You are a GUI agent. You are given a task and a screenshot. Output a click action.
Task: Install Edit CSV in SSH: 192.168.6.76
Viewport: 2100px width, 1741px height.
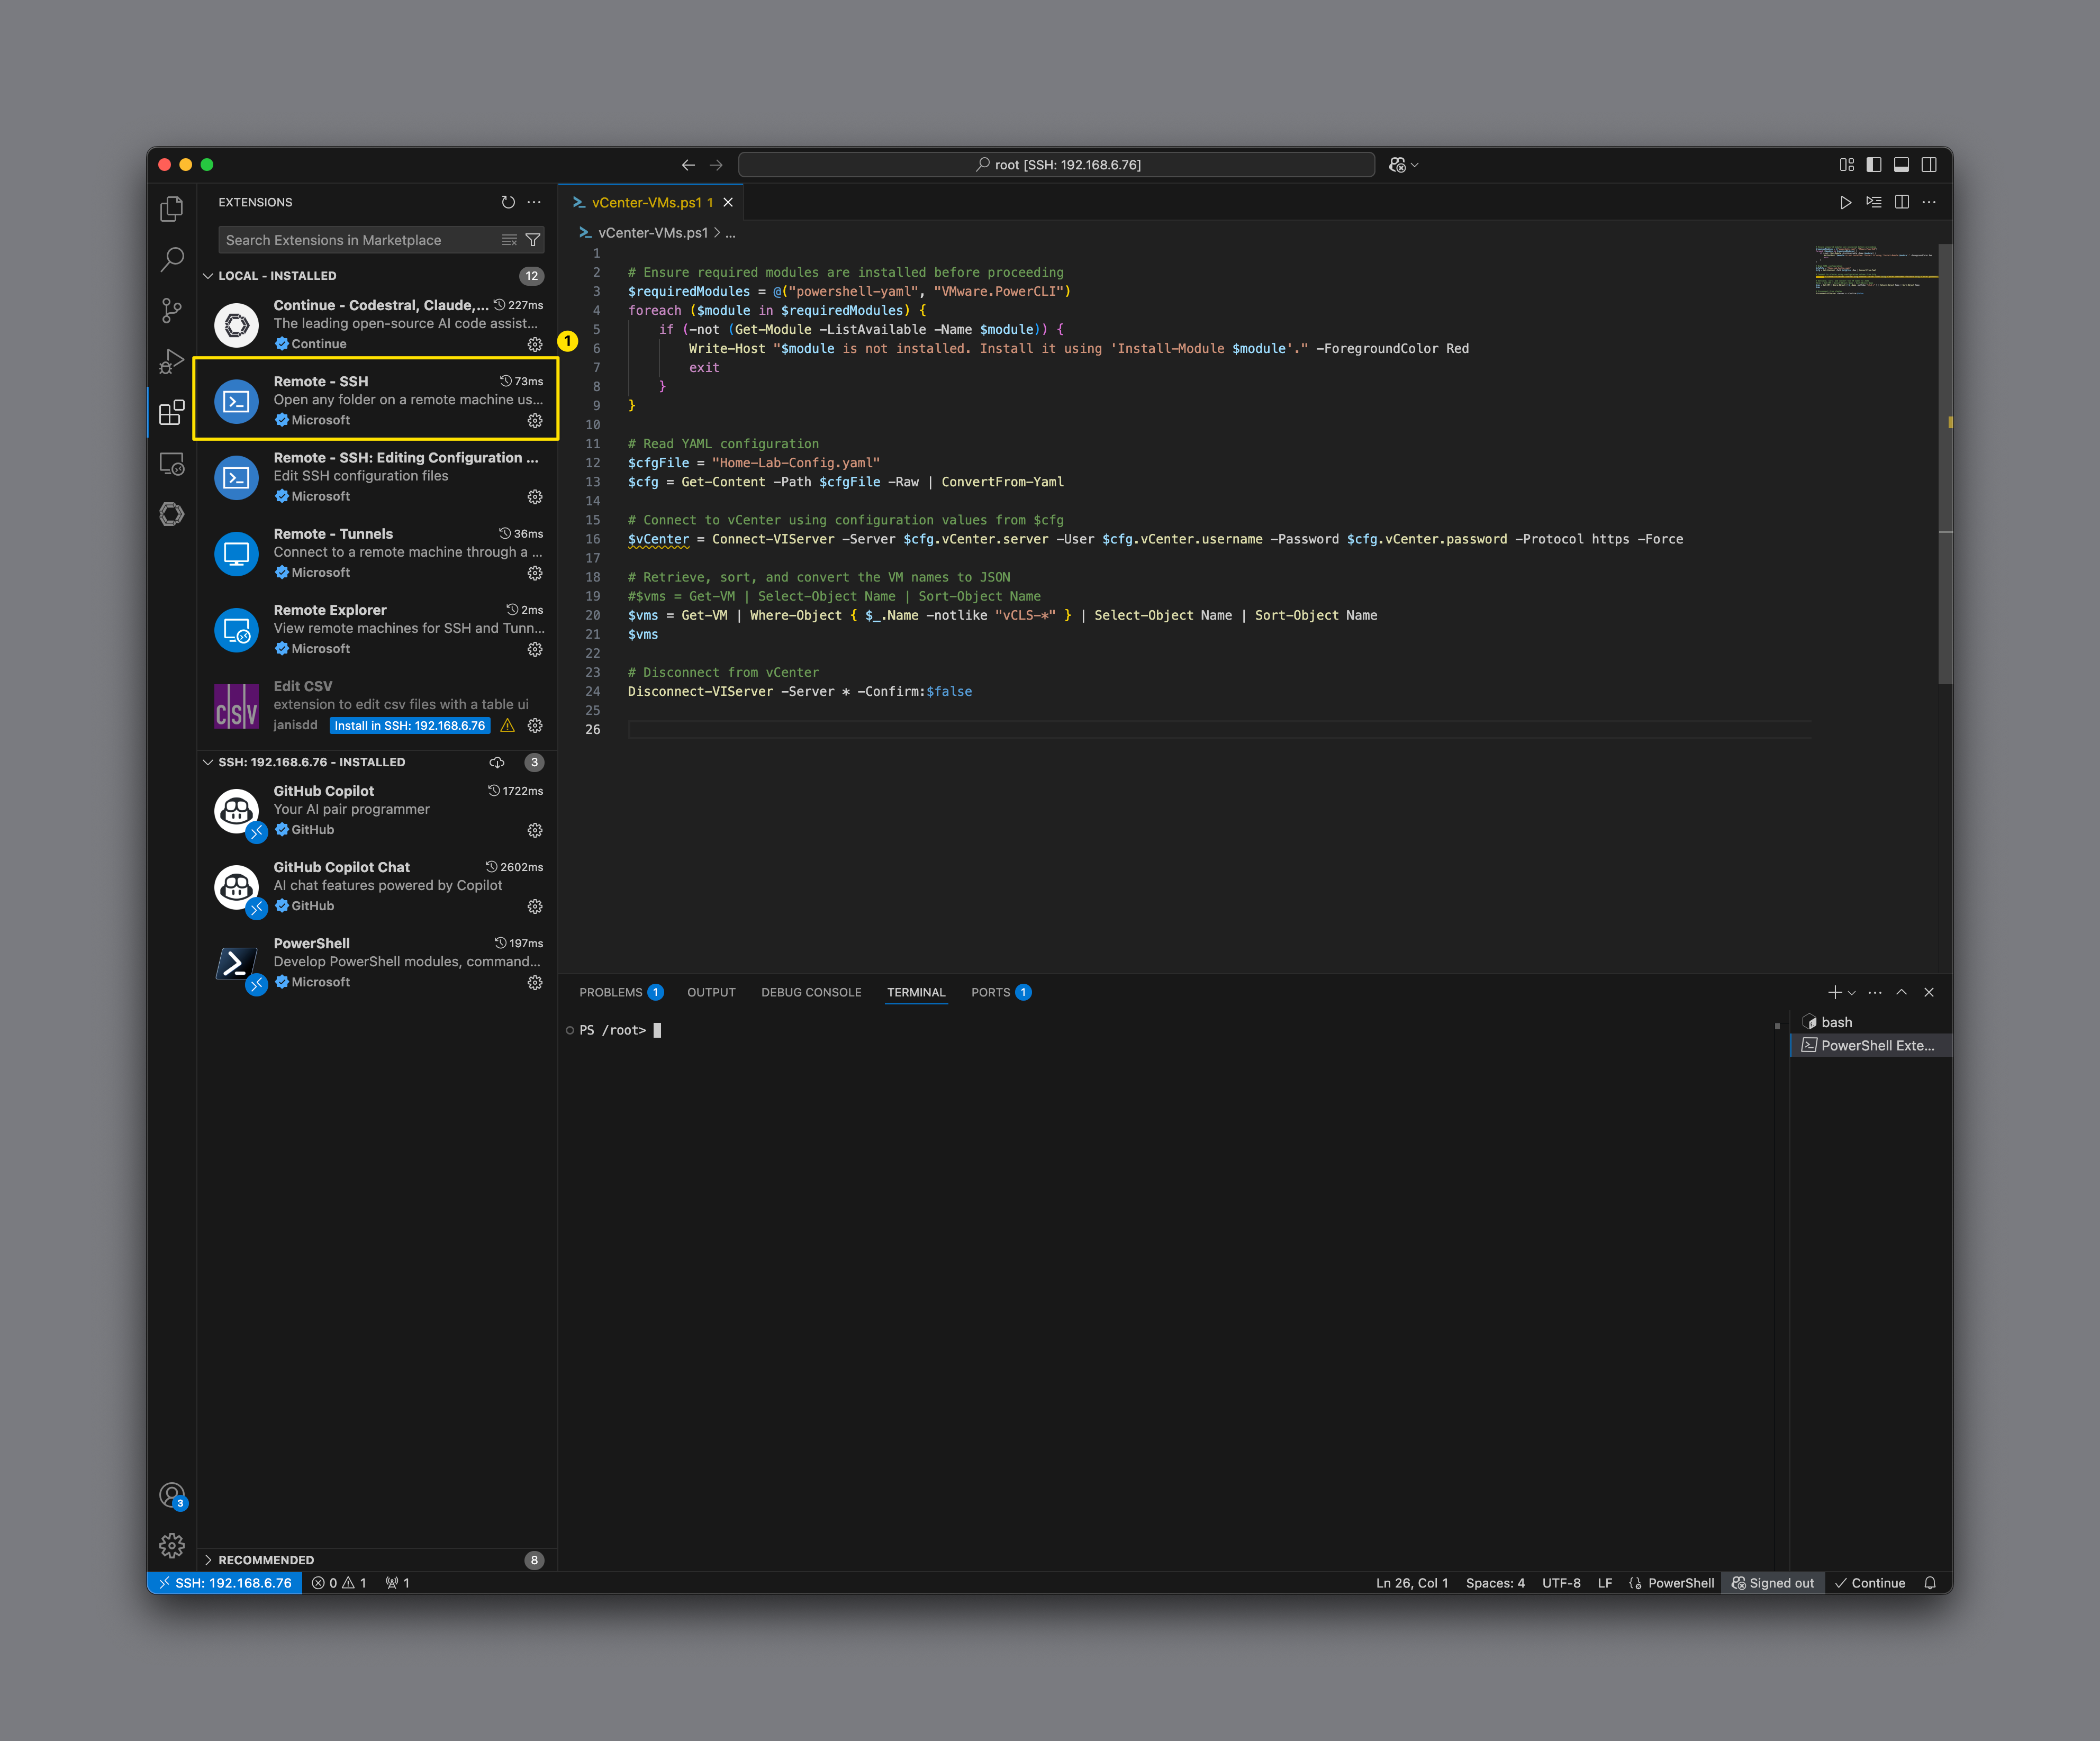click(409, 726)
